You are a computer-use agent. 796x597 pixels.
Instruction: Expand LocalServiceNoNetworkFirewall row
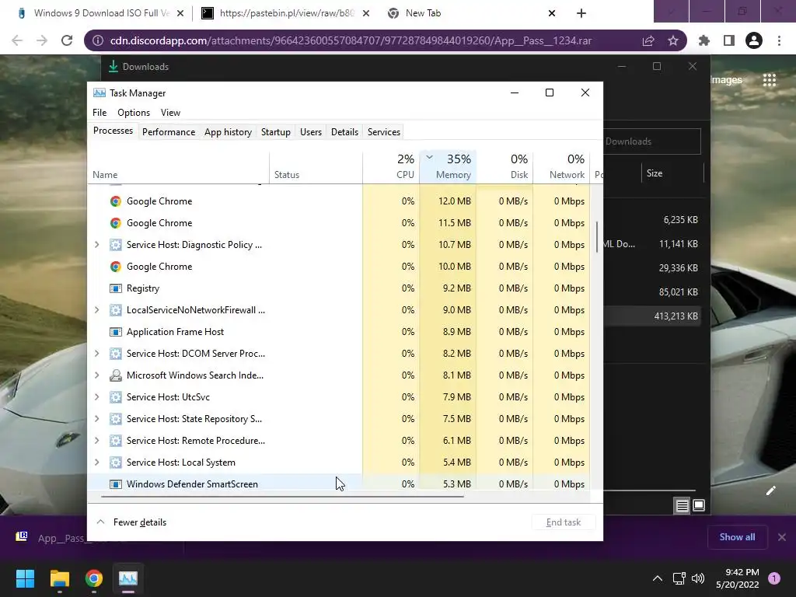coord(96,309)
